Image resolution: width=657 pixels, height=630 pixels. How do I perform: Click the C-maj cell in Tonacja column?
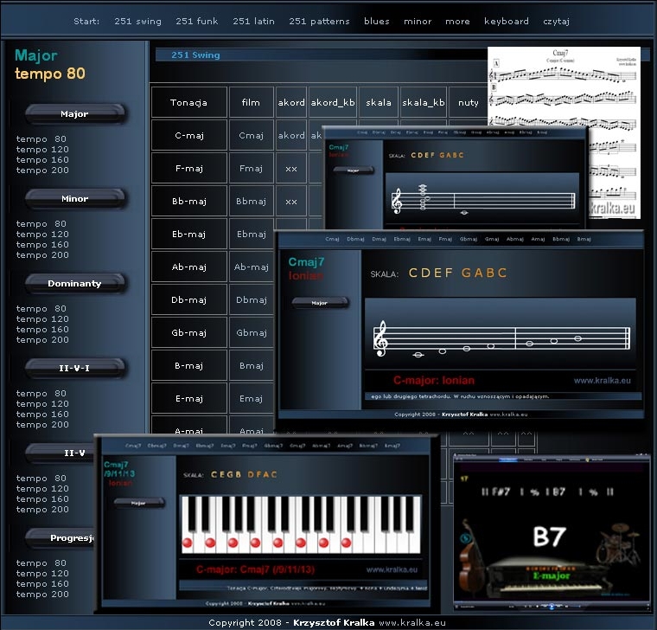tap(189, 135)
